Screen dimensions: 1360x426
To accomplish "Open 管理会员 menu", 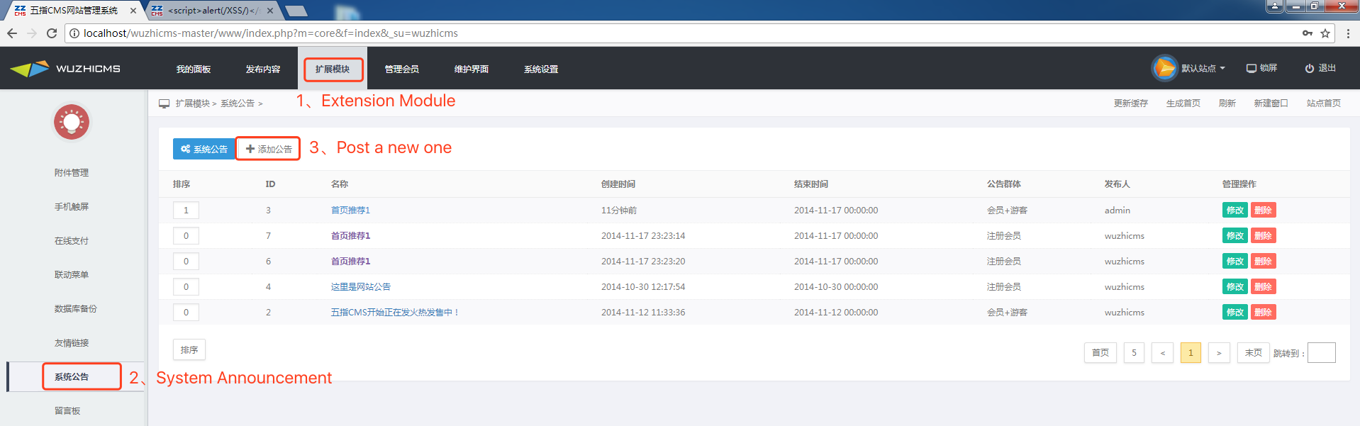I will click(402, 69).
